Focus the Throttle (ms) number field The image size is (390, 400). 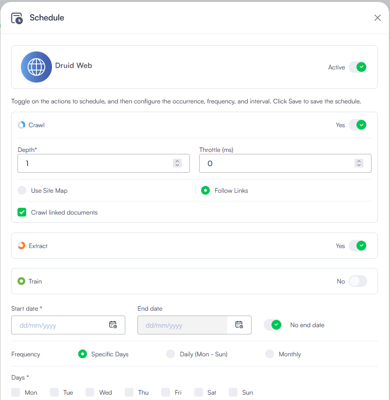pos(285,163)
